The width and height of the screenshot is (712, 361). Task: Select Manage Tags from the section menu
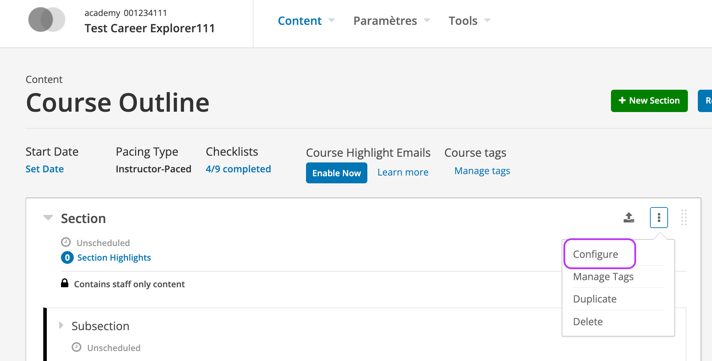point(603,277)
